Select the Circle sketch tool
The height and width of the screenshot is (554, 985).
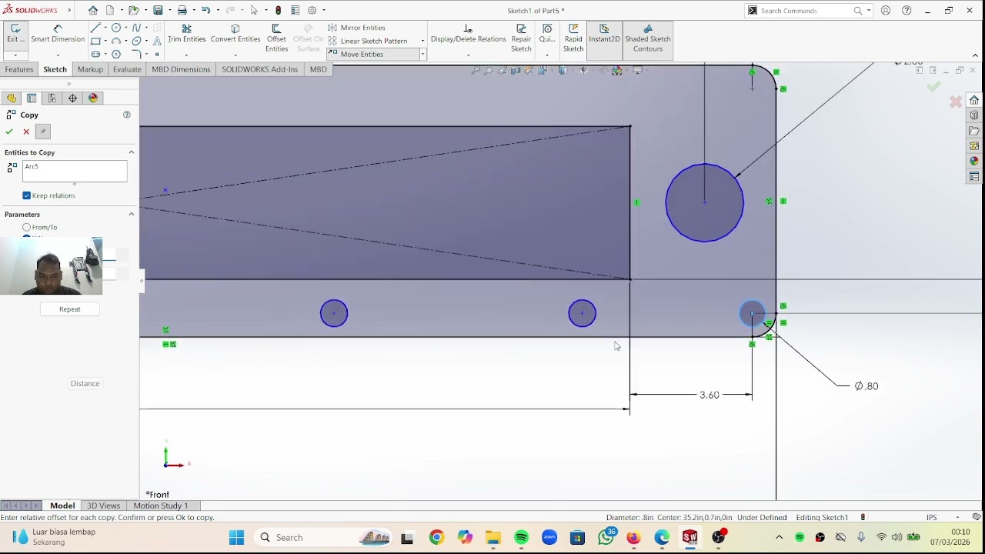[116, 28]
